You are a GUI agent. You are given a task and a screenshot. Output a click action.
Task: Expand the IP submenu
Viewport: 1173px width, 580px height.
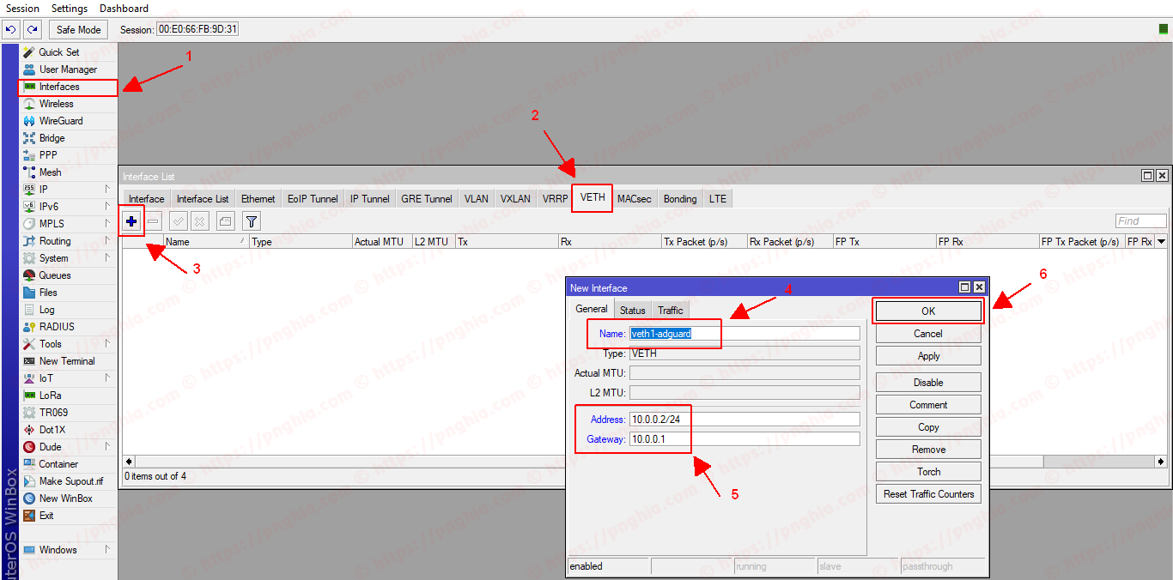tap(107, 189)
